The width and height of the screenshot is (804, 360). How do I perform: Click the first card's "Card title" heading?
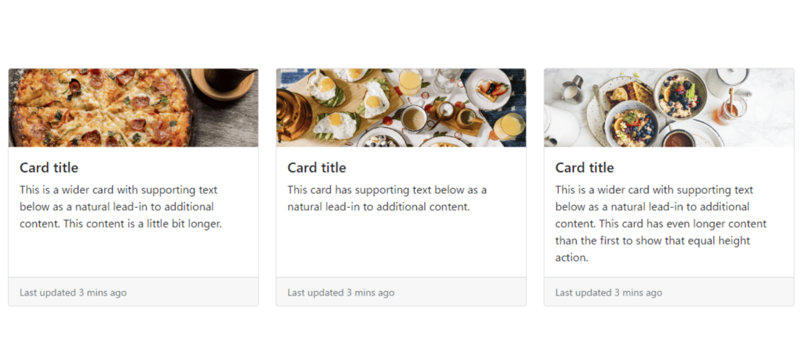(x=49, y=168)
